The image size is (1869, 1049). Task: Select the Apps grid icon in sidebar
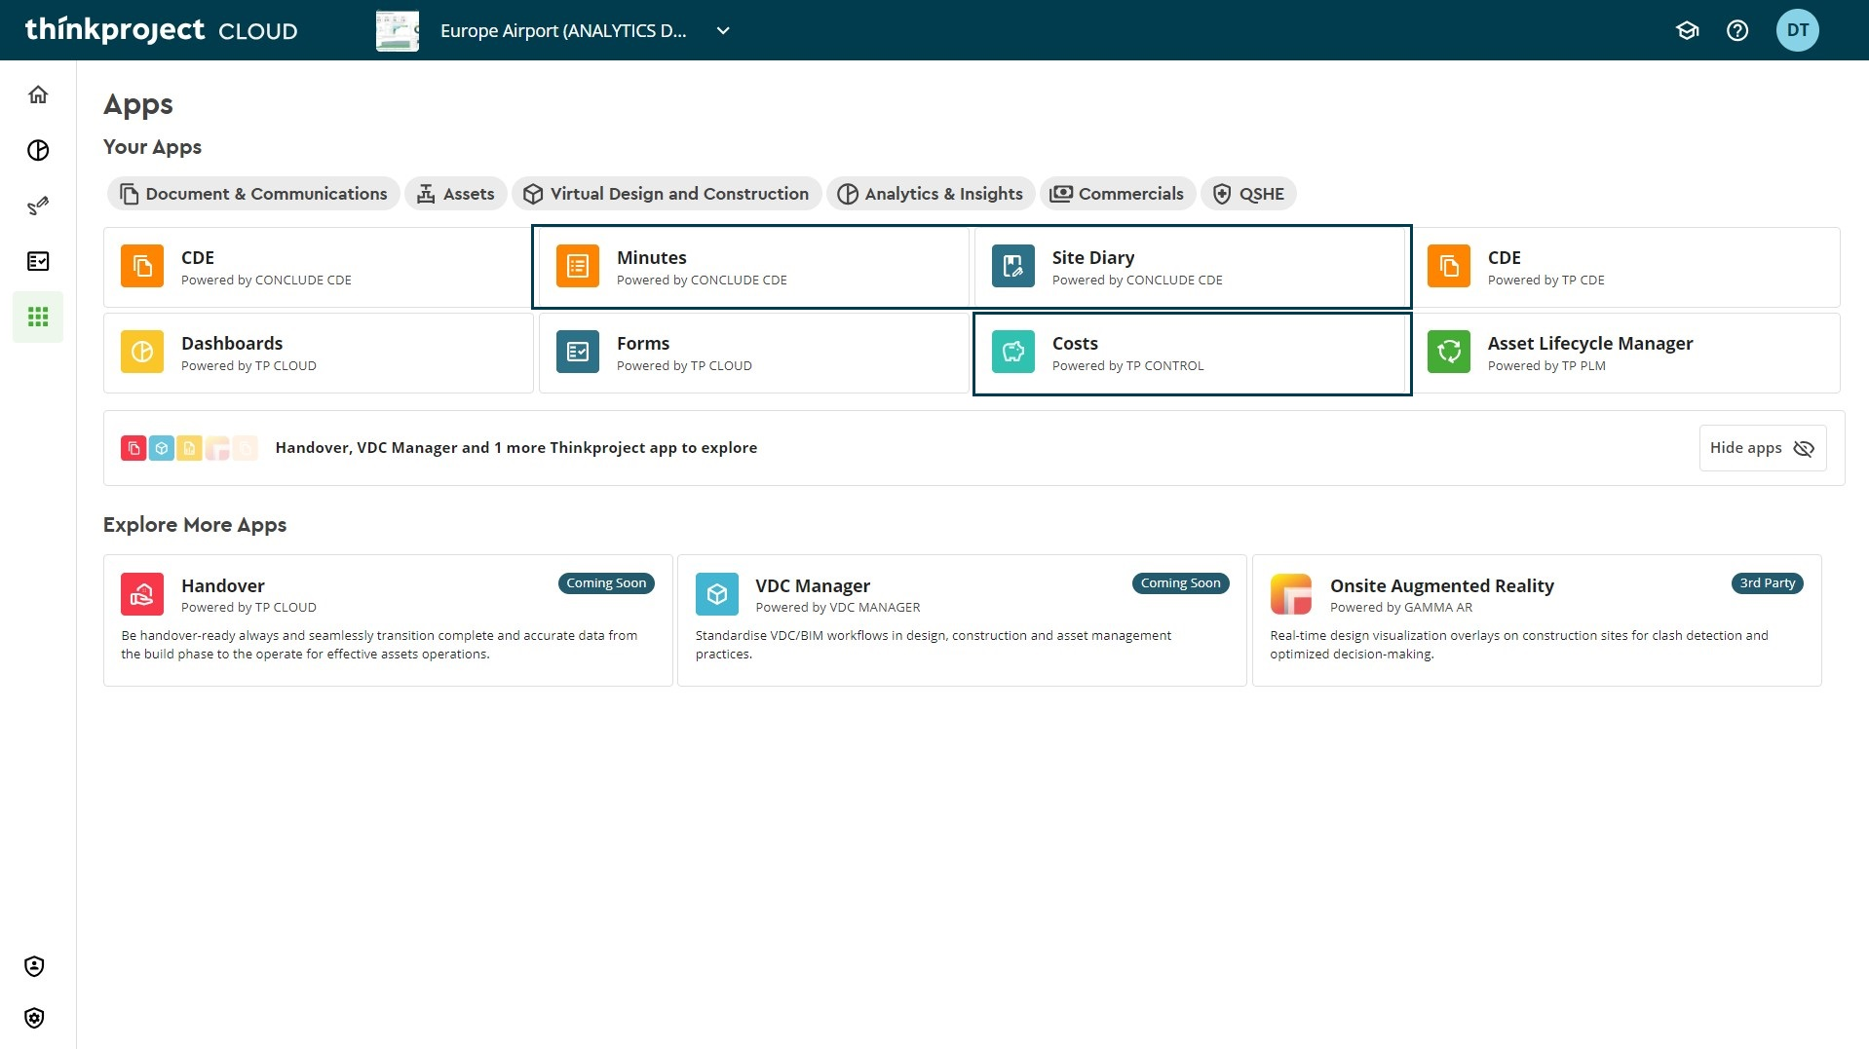[38, 317]
